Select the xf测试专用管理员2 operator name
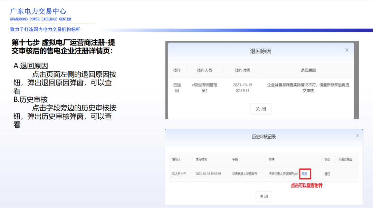Screen dimensions: 373x208 204,87
